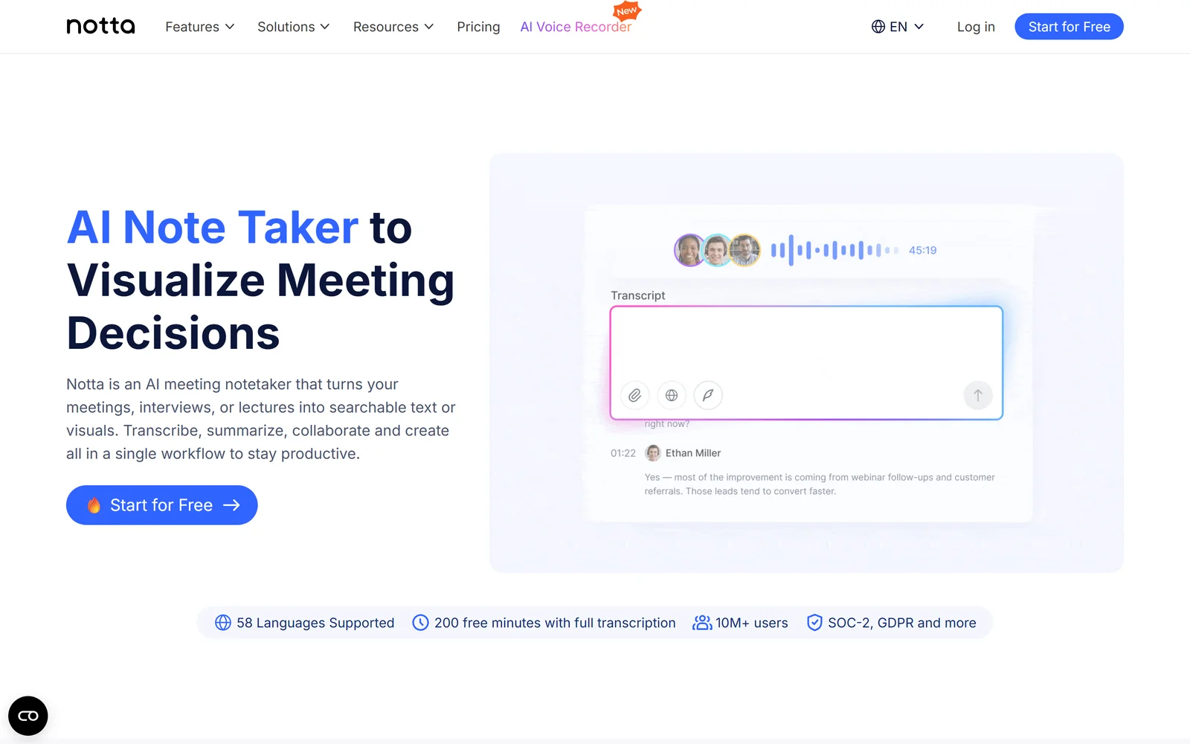Click the Transcript label
Image resolution: width=1190 pixels, height=744 pixels.
coord(638,295)
